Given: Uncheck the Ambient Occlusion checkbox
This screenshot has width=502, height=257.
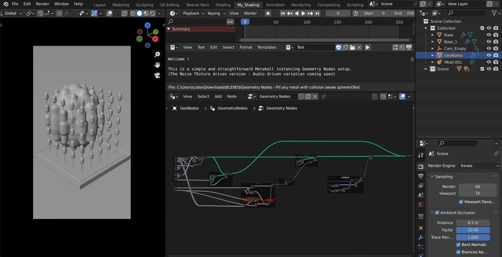Looking at the screenshot, I should coord(437,212).
